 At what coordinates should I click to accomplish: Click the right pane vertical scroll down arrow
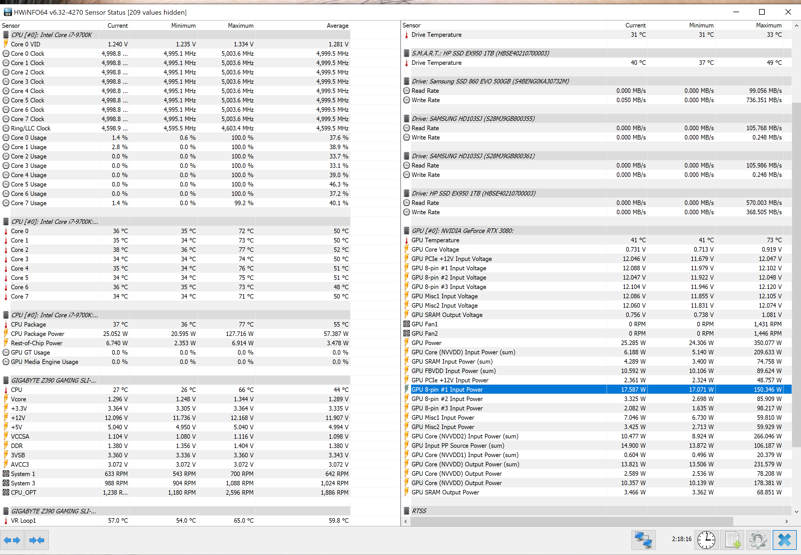tap(796, 511)
